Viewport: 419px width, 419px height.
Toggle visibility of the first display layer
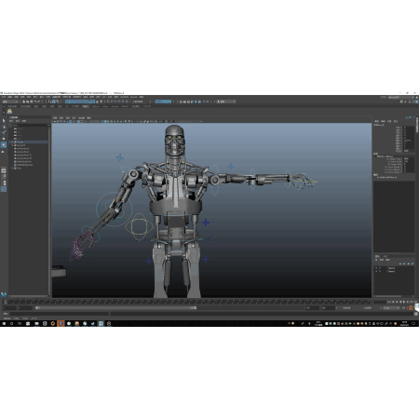(376, 268)
